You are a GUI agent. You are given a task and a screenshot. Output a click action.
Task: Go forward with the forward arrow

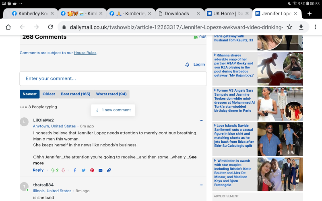click(36, 27)
